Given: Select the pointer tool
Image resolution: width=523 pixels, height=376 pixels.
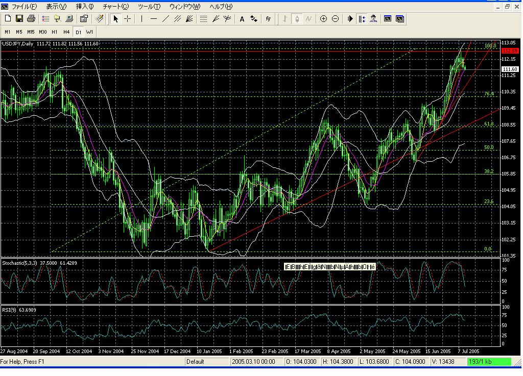Looking at the screenshot, I should [x=116, y=19].
